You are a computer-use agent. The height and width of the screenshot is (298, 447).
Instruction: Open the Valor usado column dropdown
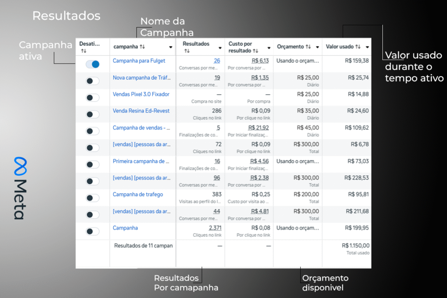(x=368, y=47)
